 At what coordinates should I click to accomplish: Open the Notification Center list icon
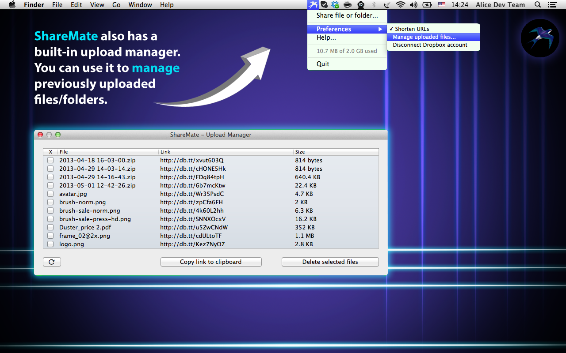[552, 5]
